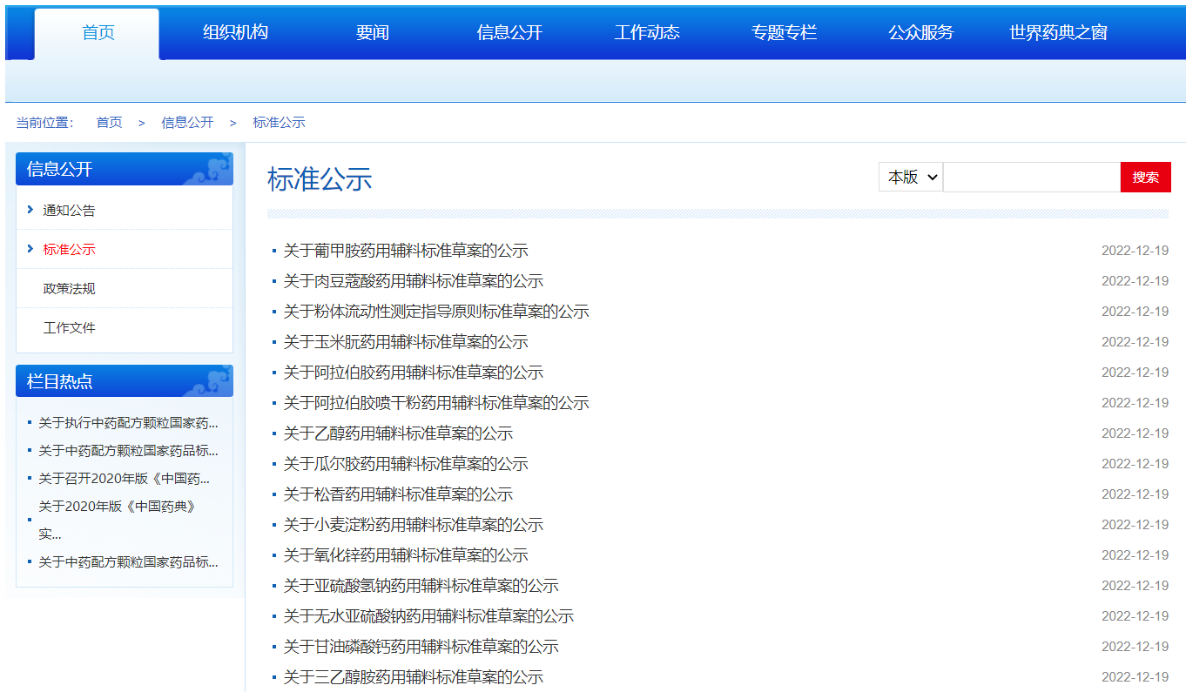Open the 粉体流动性测定指导原则 draft notice
This screenshot has width=1186, height=692.
coord(436,312)
